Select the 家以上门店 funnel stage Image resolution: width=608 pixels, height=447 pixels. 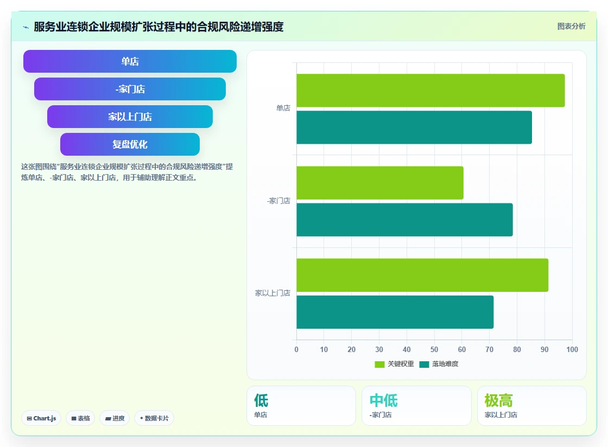130,117
